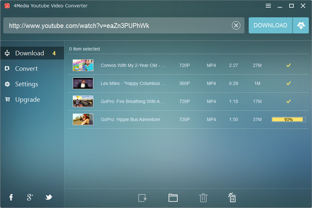Click the 1:18 duration value
Image resolution: width=312 pixels, height=208 pixels.
234,101
